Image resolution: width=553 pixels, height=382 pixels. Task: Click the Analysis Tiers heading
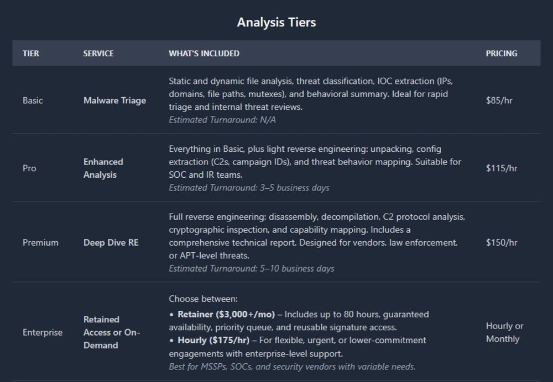pyautogui.click(x=276, y=22)
